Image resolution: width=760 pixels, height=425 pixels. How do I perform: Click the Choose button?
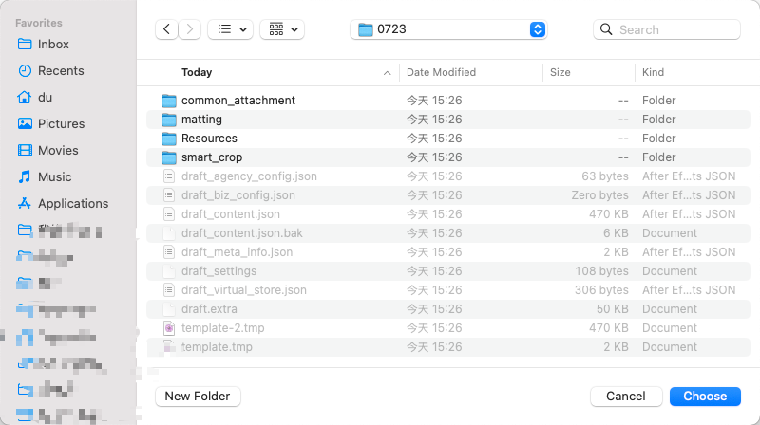705,396
